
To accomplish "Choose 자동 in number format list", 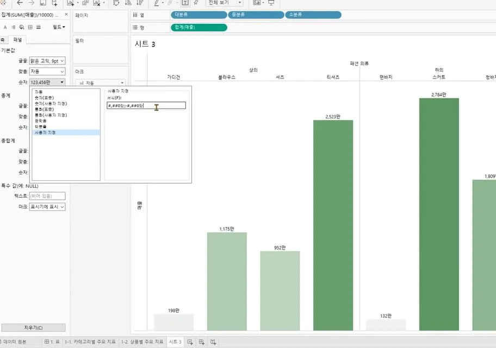I will (x=39, y=92).
